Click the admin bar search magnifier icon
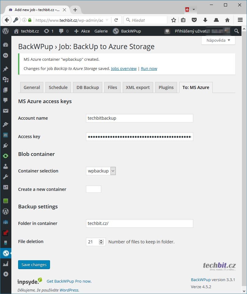247x294 pixels. [236, 31]
